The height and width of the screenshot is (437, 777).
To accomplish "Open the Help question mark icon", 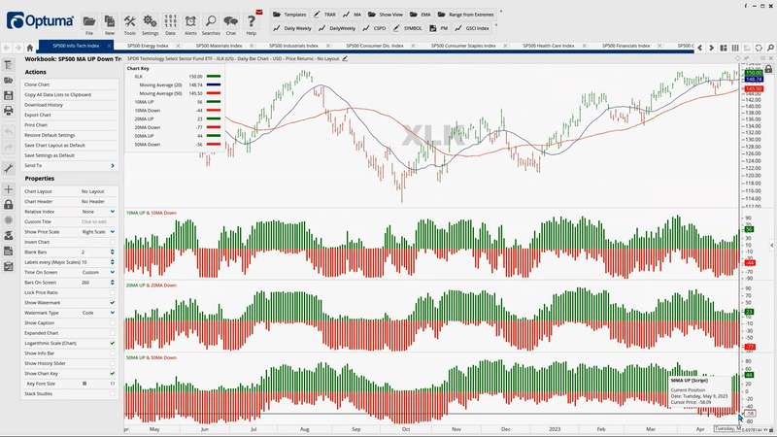I will 252,21.
